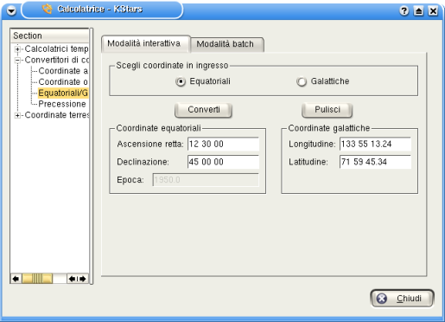This screenshot has width=445, height=322.
Task: Expand the Coordinate terrestri tree node
Action: pyautogui.click(x=17, y=115)
